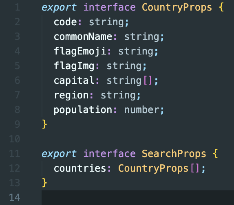
Task: Click the countries property name
Action: coord(80,168)
